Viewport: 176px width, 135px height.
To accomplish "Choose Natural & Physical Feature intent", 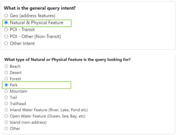I will click(6, 23).
